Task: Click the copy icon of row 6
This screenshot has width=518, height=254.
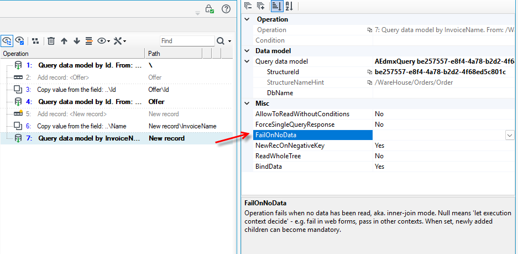Action: pos(18,126)
